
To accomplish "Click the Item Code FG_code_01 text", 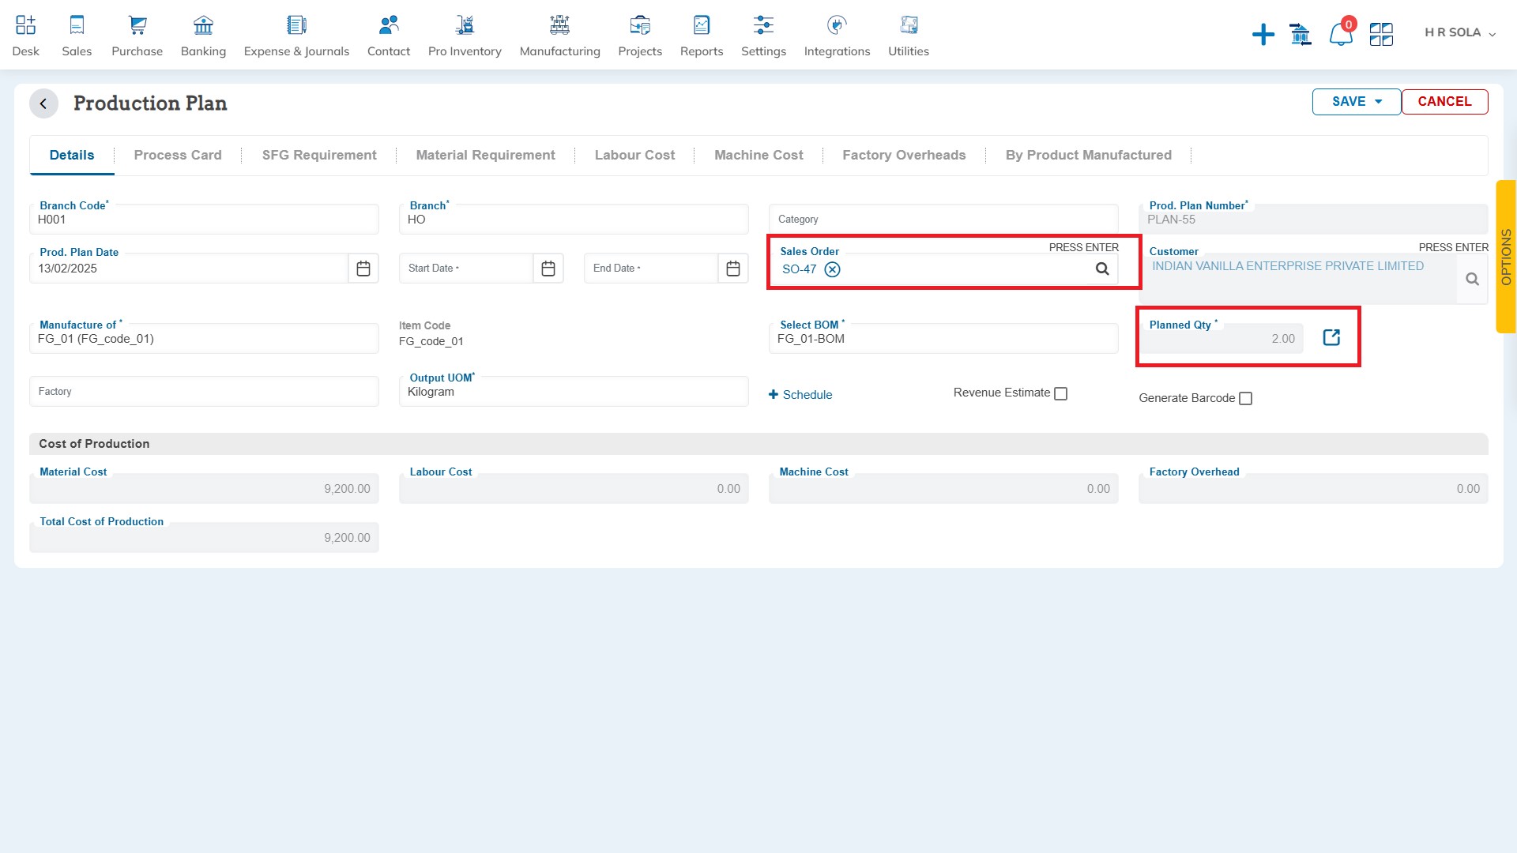I will pos(431,341).
